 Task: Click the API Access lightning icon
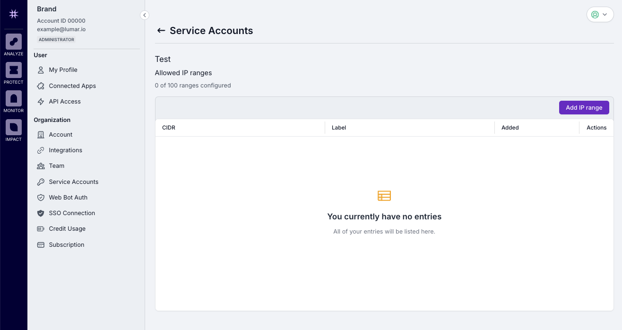tap(41, 102)
